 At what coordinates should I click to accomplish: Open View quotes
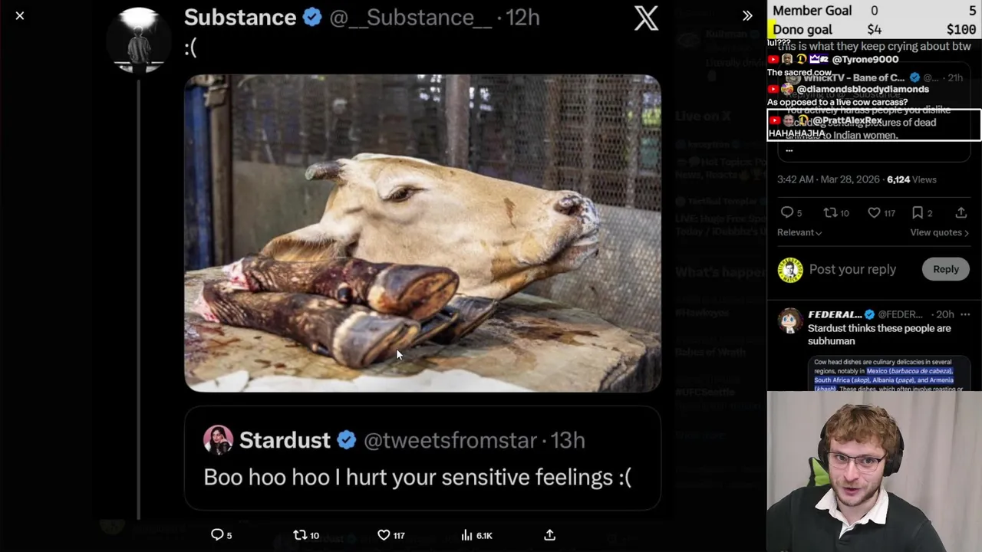pyautogui.click(x=939, y=232)
